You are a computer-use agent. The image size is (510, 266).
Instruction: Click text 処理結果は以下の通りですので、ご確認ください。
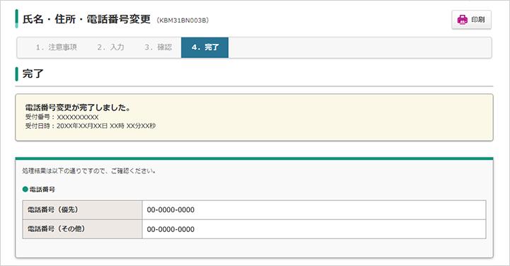point(89,170)
